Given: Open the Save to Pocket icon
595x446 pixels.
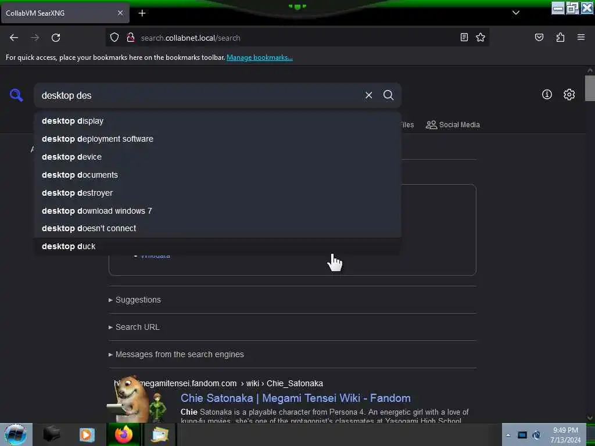Looking at the screenshot, I should pyautogui.click(x=539, y=37).
